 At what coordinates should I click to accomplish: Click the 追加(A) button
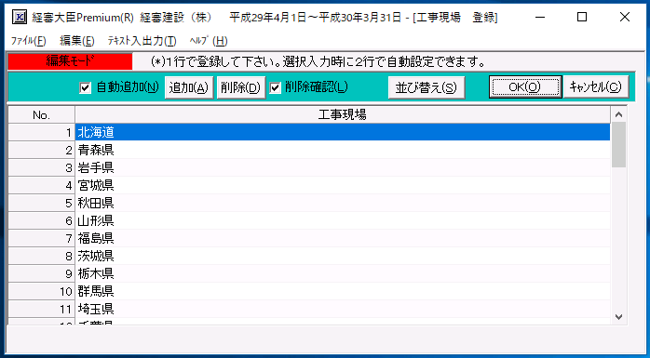[x=189, y=87]
